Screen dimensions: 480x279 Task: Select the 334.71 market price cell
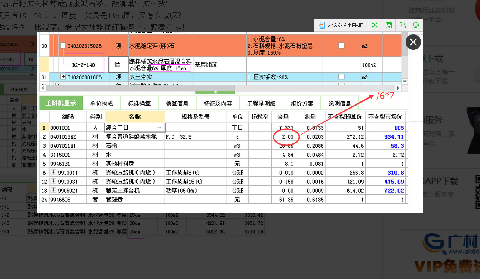(385, 136)
